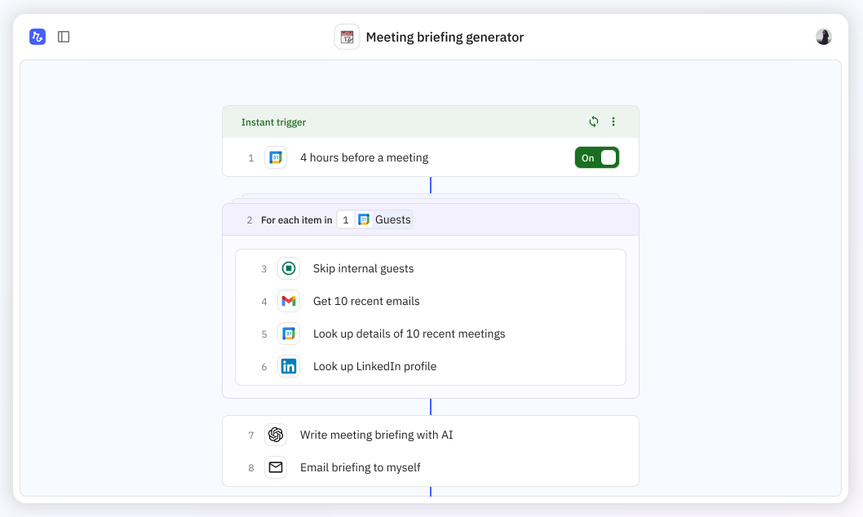
Task: Click the mail envelope icon on step 8
Action: (276, 467)
